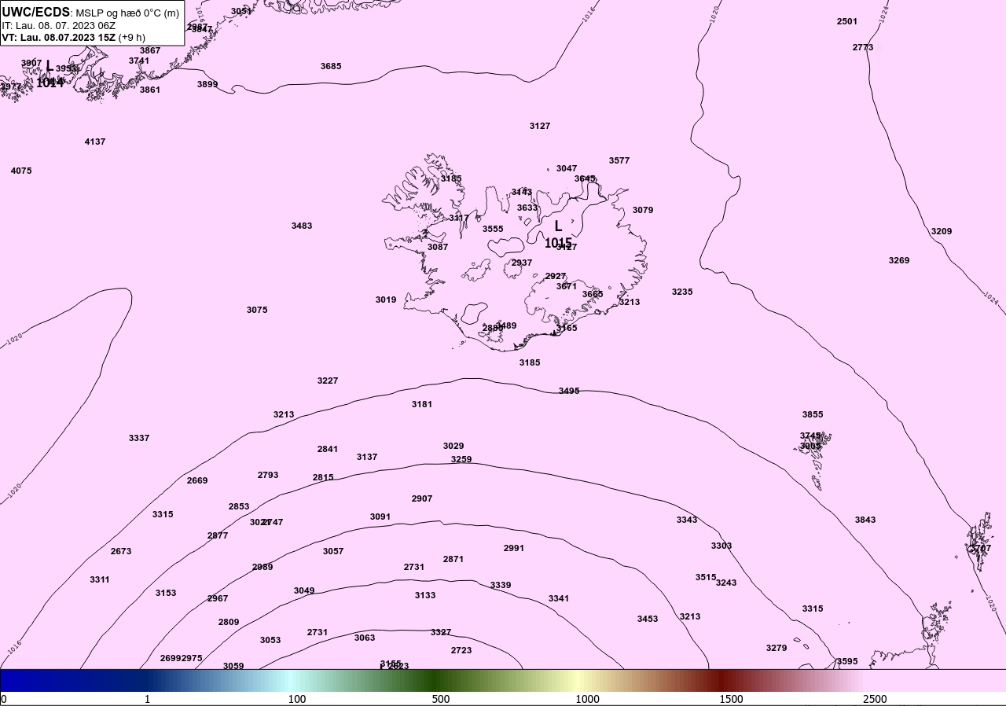This screenshot has height=706, width=1006.
Task: Click the 3337 height value
Action: [x=139, y=438]
